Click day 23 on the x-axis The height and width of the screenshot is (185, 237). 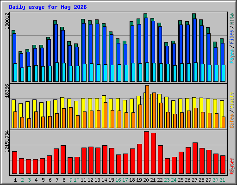tap(167, 180)
